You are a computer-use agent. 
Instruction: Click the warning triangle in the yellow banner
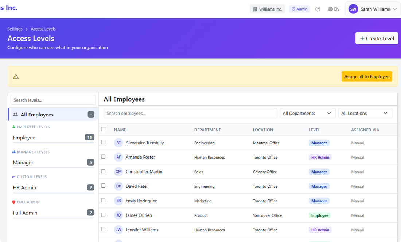(15, 76)
